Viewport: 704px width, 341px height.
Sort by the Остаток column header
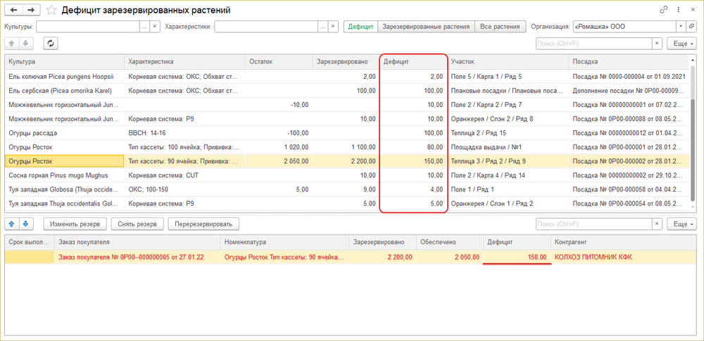pyautogui.click(x=277, y=62)
